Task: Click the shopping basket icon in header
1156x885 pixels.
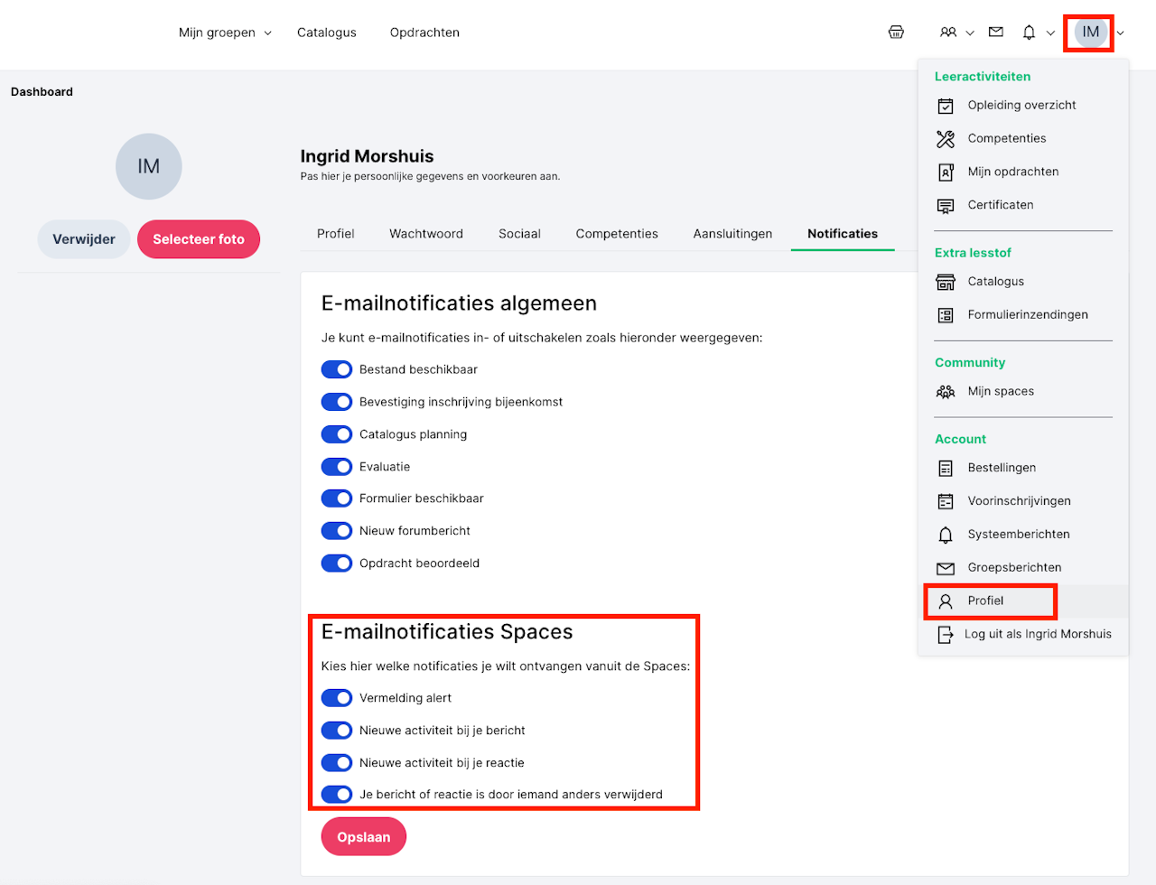Action: click(896, 33)
